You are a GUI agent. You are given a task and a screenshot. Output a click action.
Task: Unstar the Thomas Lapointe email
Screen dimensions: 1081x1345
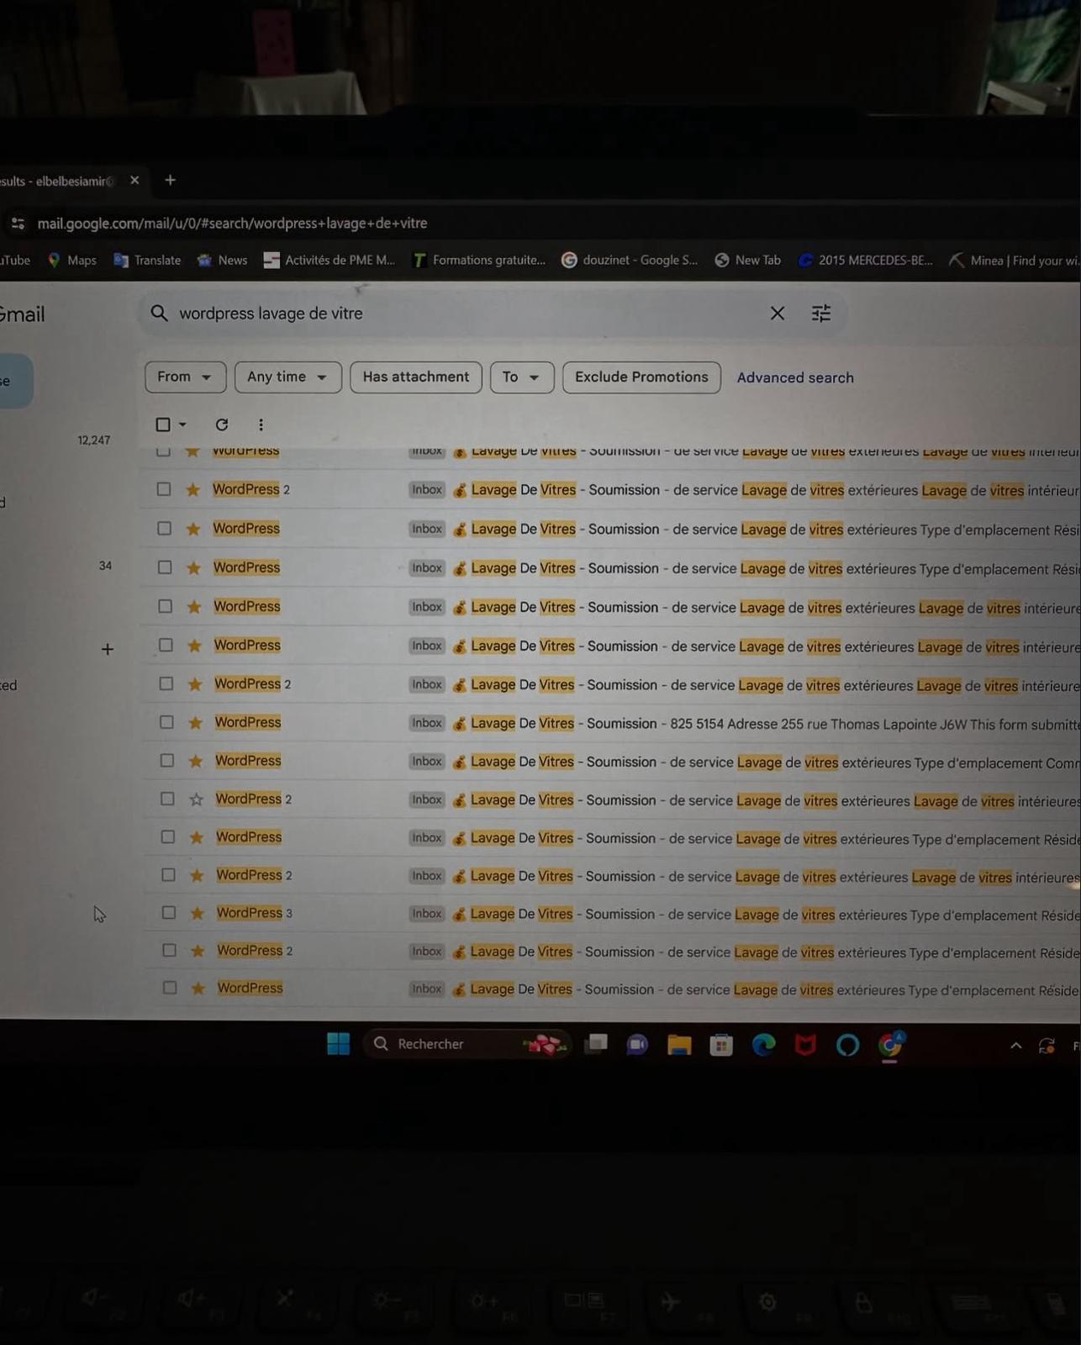pyautogui.click(x=195, y=723)
